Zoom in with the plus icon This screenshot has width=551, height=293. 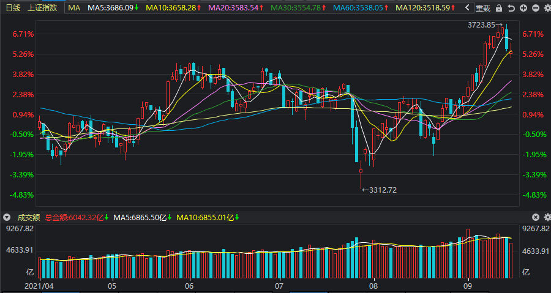523,8
